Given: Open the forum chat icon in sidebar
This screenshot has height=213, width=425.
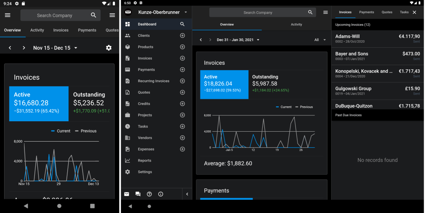Looking at the screenshot, I should [138, 194].
